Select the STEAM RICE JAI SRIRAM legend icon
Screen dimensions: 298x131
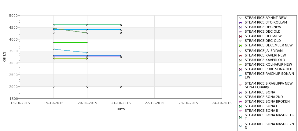click(x=241, y=51)
